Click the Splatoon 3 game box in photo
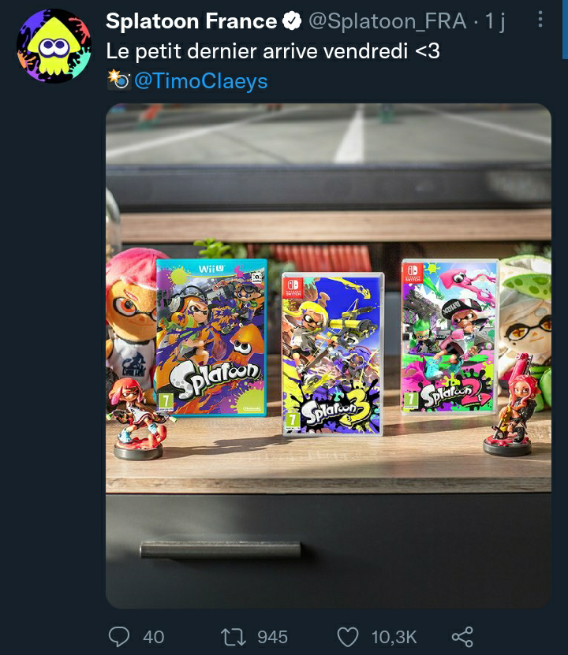Viewport: 568px width, 655px height. 333,354
